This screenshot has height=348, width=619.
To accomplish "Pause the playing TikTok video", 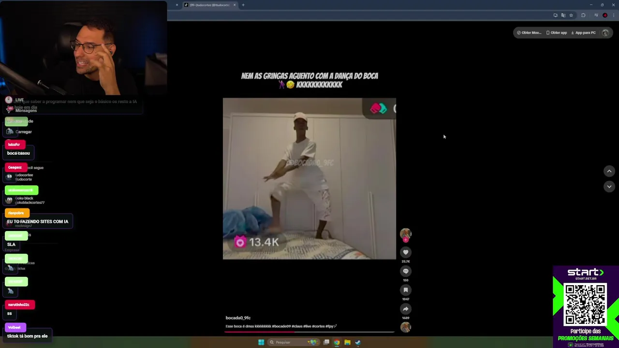I will pyautogui.click(x=309, y=178).
